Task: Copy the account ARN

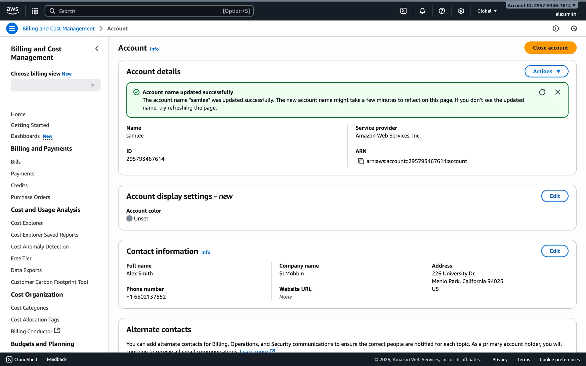Action: (x=361, y=161)
